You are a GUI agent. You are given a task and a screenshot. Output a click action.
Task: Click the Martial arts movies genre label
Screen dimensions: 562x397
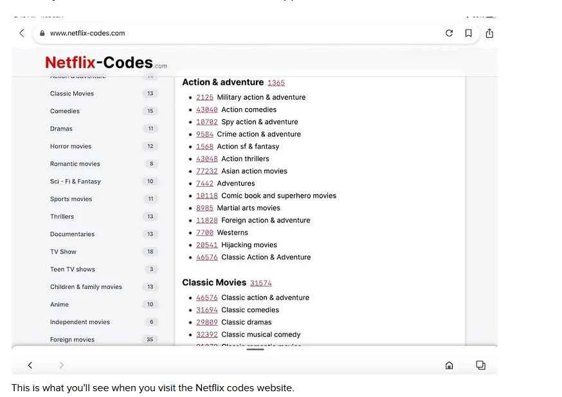point(248,208)
